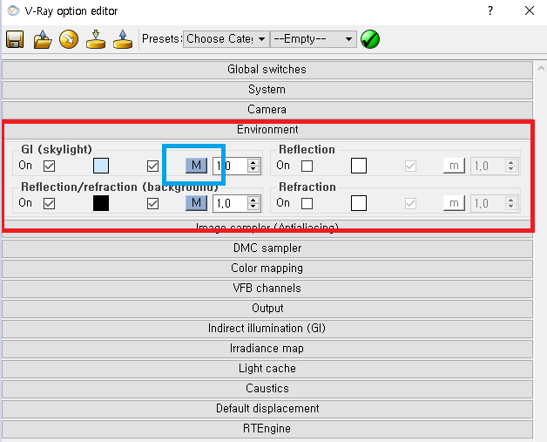
Task: Click the Refraction m map button
Action: pyautogui.click(x=454, y=203)
